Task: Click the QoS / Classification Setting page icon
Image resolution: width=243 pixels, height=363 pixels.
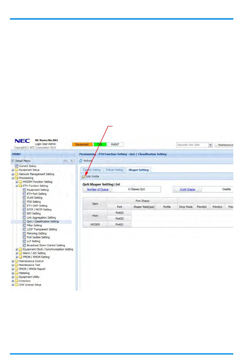Action: [x=24, y=221]
